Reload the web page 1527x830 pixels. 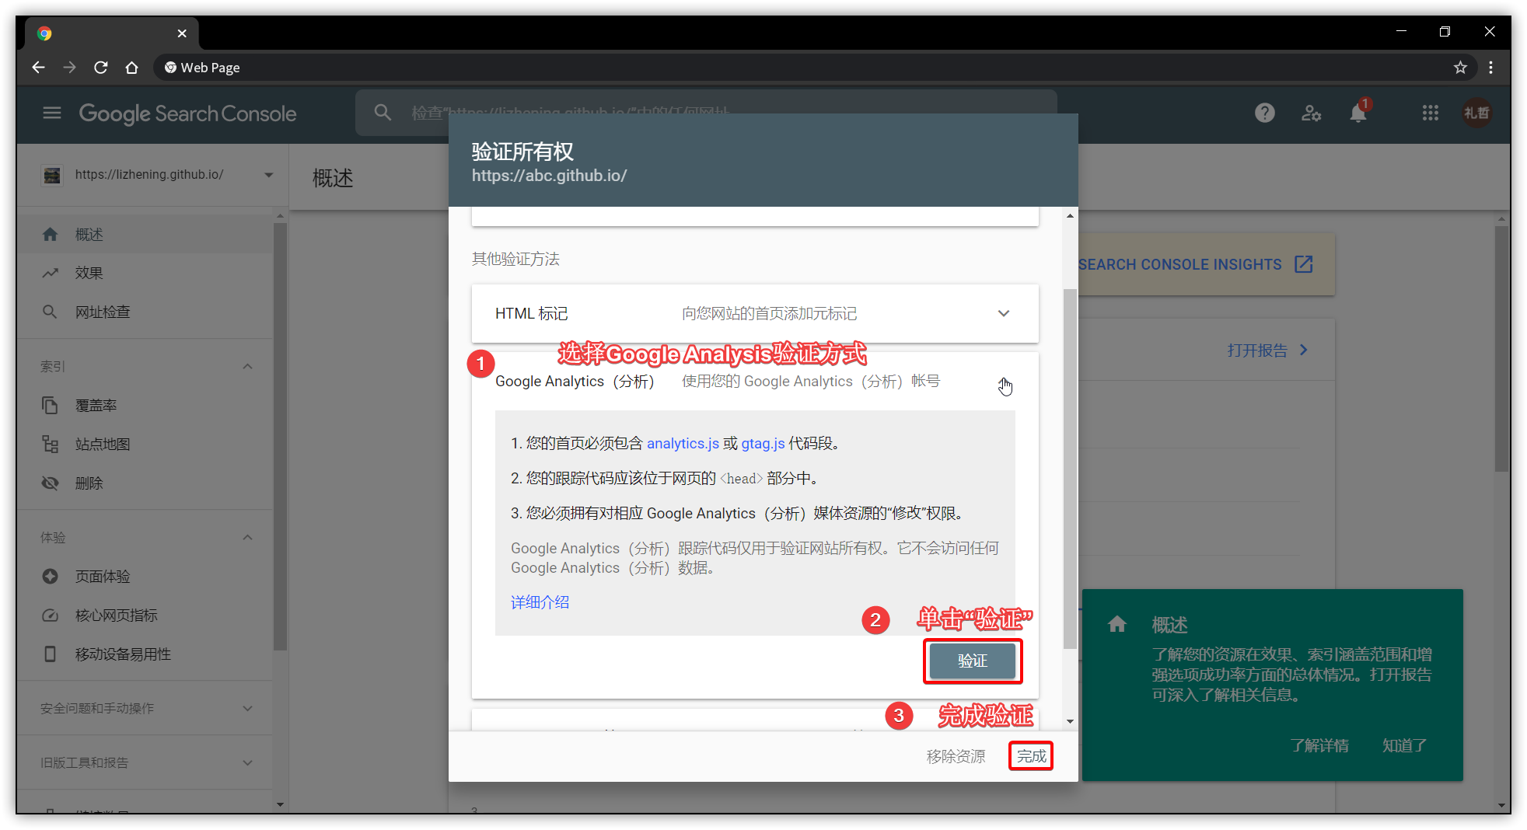pyautogui.click(x=101, y=68)
